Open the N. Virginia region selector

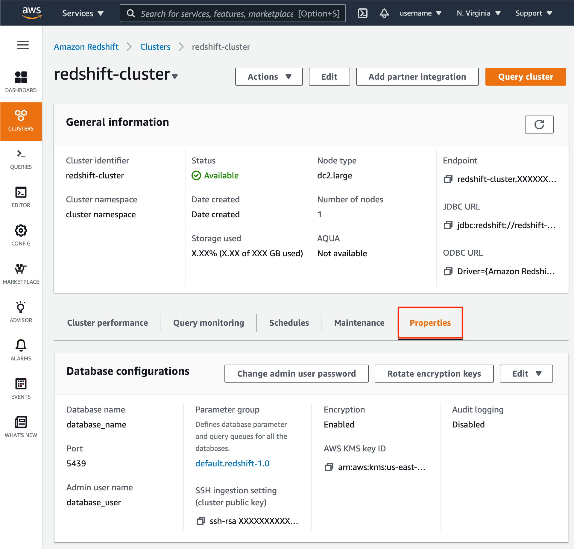[478, 13]
